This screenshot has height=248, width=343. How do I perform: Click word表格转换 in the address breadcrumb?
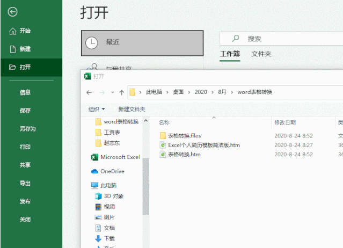click(x=255, y=92)
